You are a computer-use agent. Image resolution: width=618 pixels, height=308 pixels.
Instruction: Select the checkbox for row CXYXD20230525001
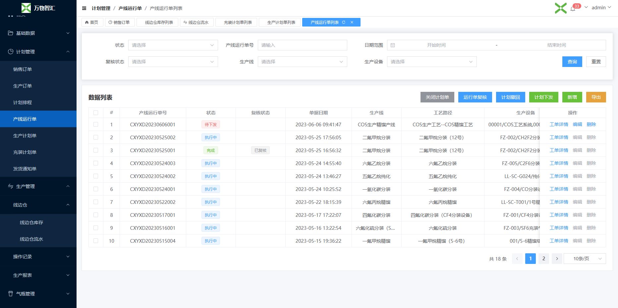tap(96, 151)
